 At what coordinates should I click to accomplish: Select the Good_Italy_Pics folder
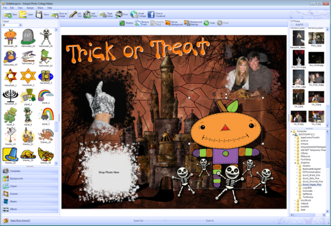[311, 178]
